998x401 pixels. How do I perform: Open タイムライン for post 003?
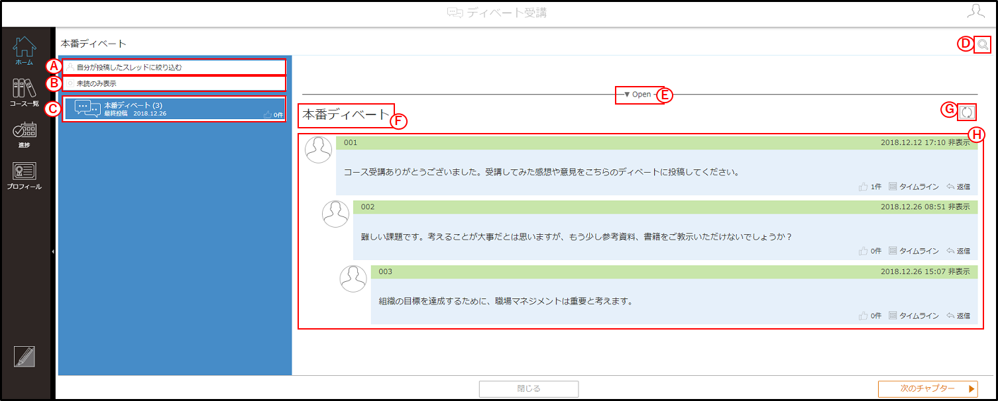pyautogui.click(x=914, y=316)
